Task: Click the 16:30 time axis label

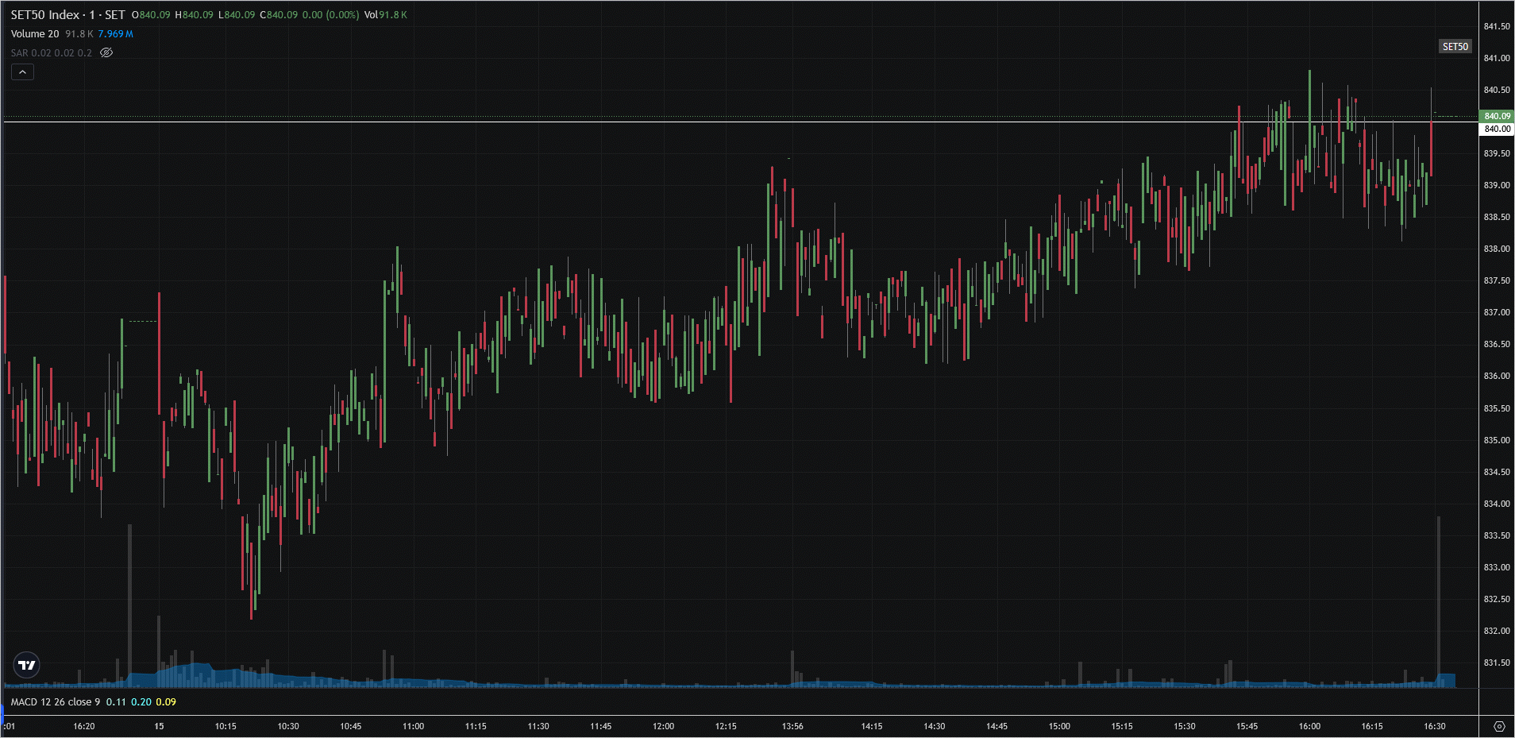Action: 1434,726
